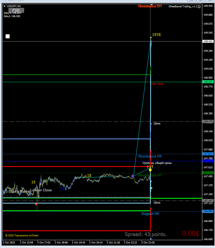Image resolution: width=215 pixels, height=248 pixels.
Task: Click the gray 148.278 price tag
Action: tap(208, 121)
